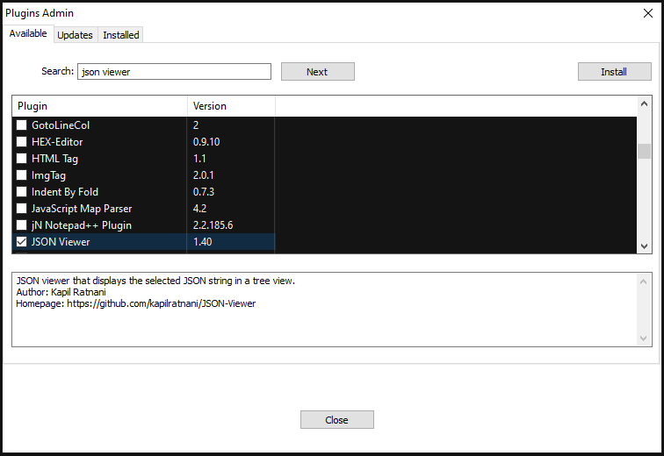Enable the ImgTag plugin checkbox
Screen dimensions: 664x456
point(22,175)
